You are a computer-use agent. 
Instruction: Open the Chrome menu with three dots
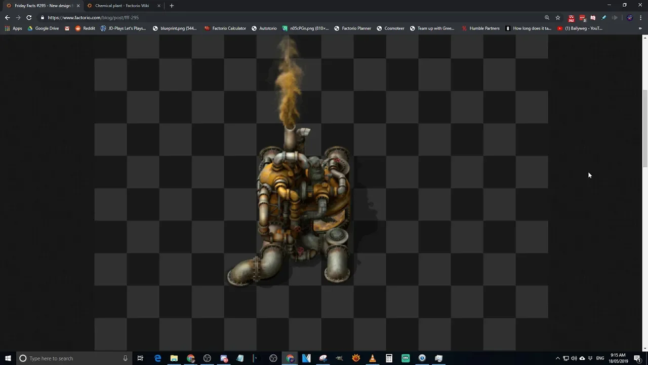[x=640, y=17]
